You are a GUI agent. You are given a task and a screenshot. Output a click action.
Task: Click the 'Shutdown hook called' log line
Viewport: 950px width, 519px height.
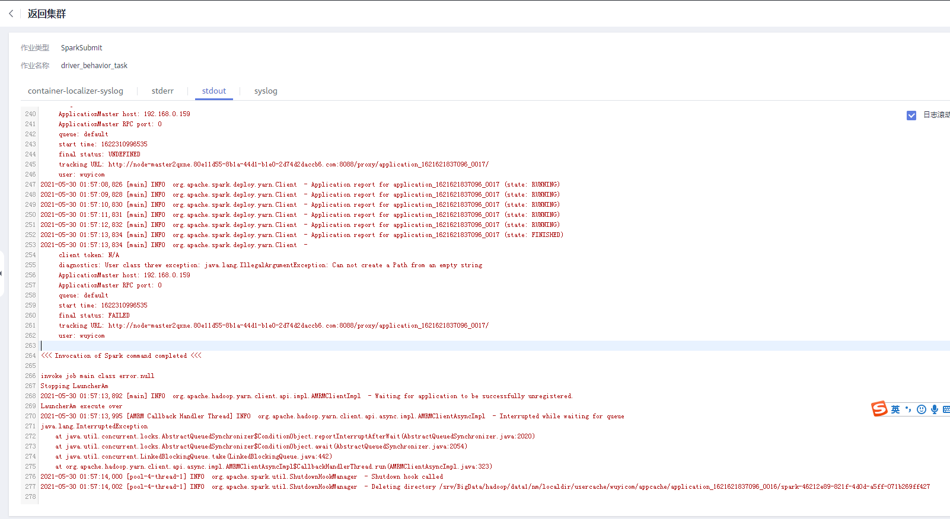tap(242, 477)
